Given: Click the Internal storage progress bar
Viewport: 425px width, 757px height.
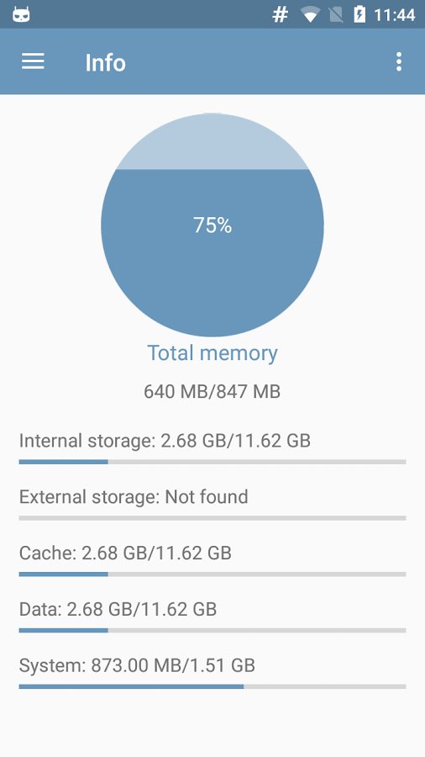Looking at the screenshot, I should [x=212, y=462].
